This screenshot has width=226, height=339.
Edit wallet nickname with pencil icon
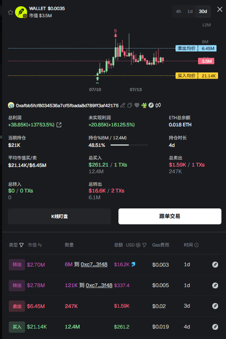[123, 105]
